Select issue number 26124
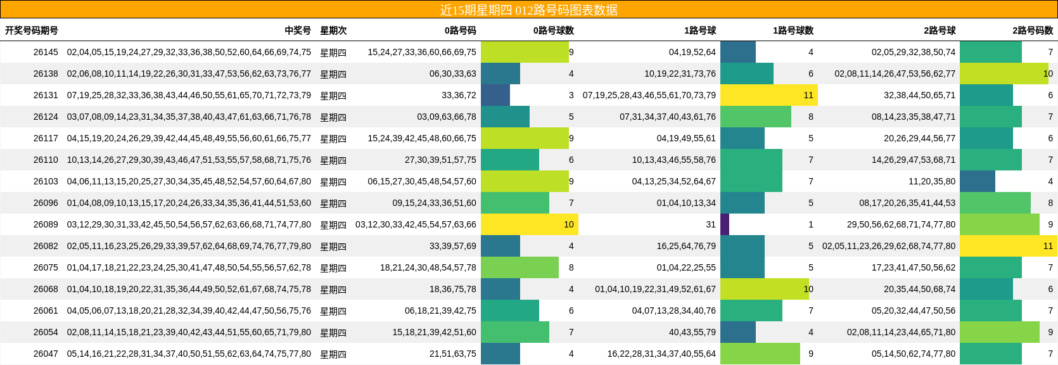This screenshot has width=1058, height=365. pyautogui.click(x=46, y=117)
